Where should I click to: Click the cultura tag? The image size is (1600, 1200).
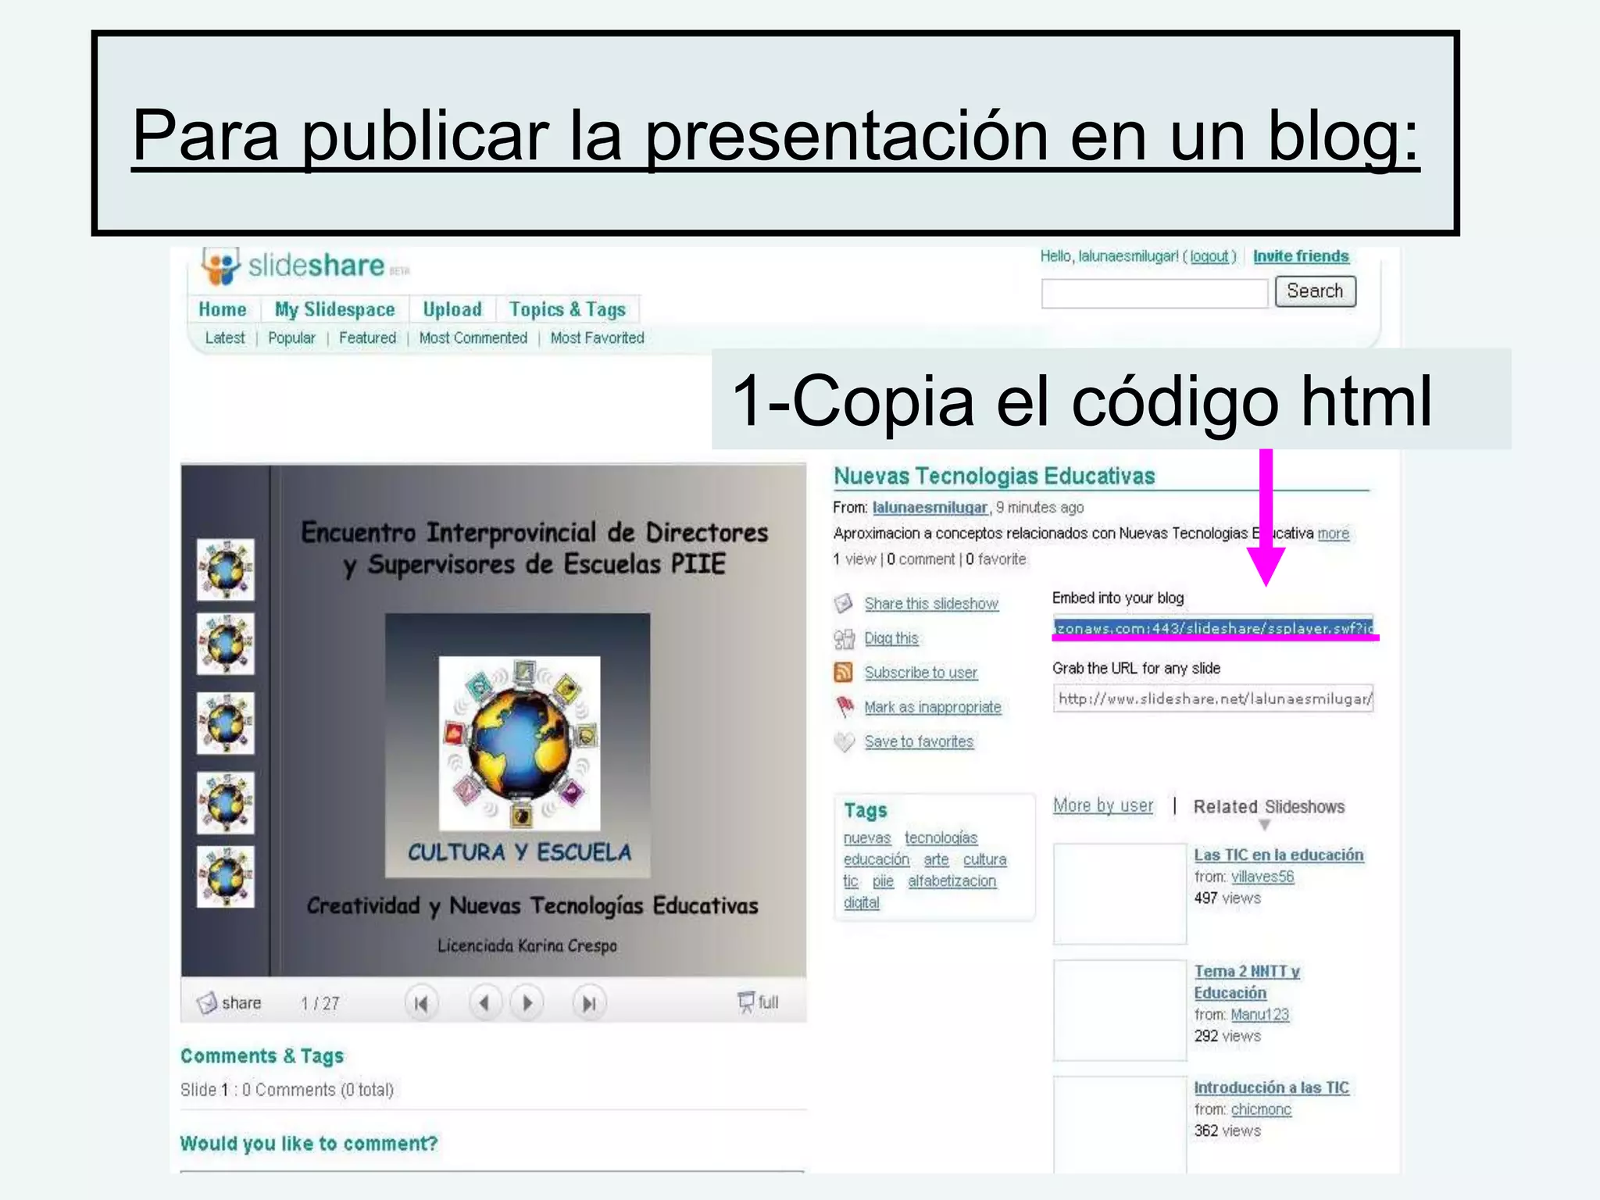point(985,859)
